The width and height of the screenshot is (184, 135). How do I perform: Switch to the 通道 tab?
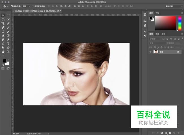click(157, 34)
